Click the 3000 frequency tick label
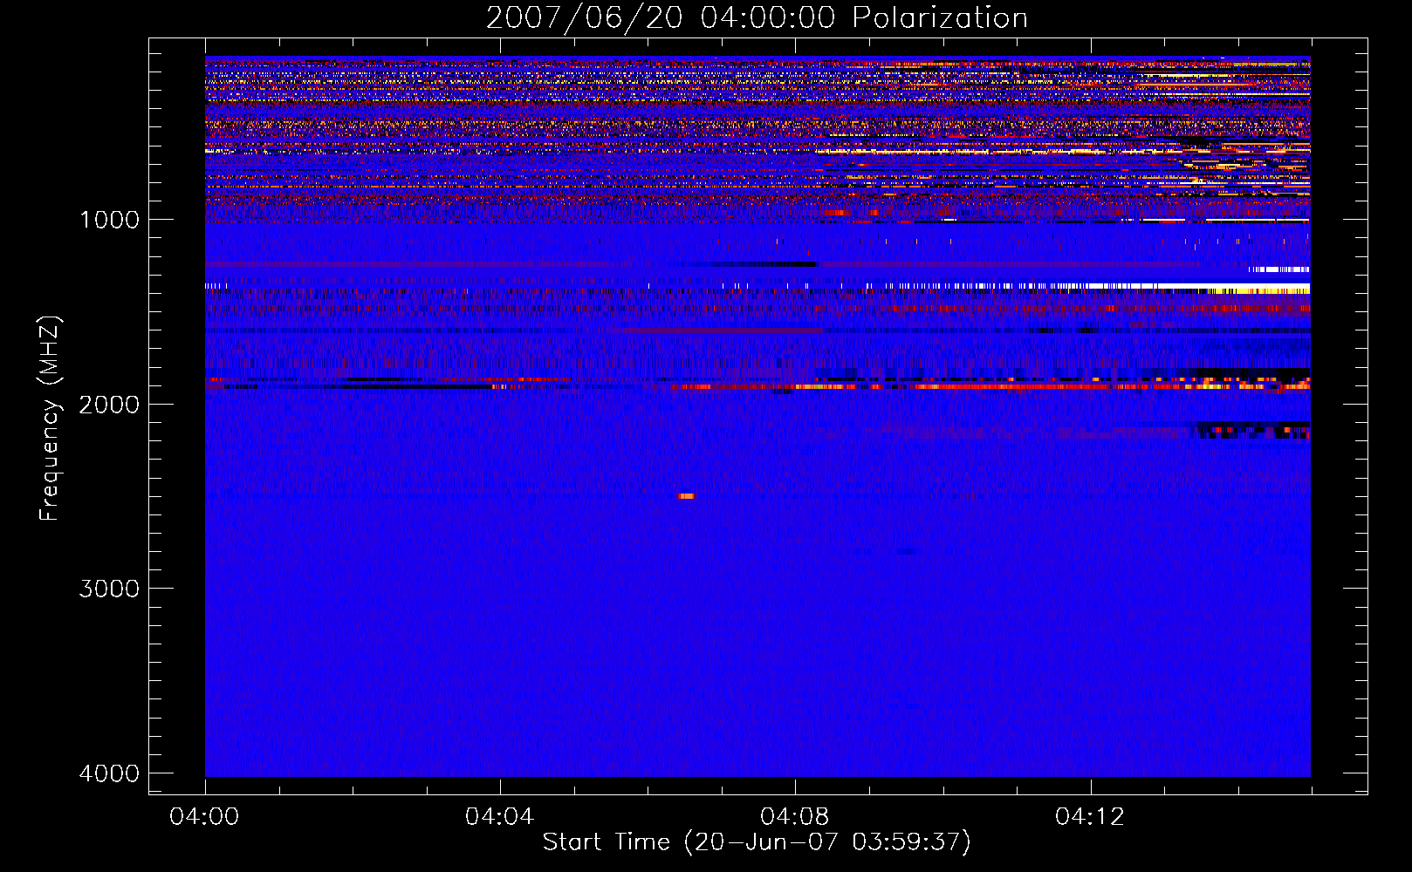 coord(109,589)
